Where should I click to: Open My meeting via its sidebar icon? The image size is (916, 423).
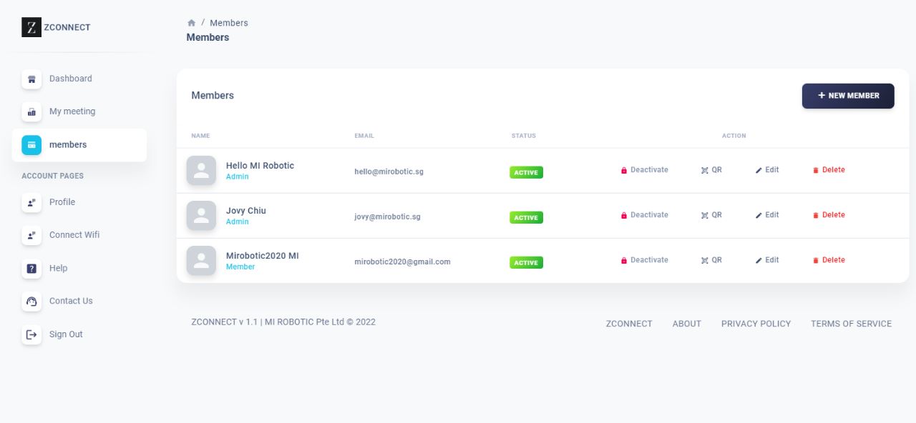[31, 112]
